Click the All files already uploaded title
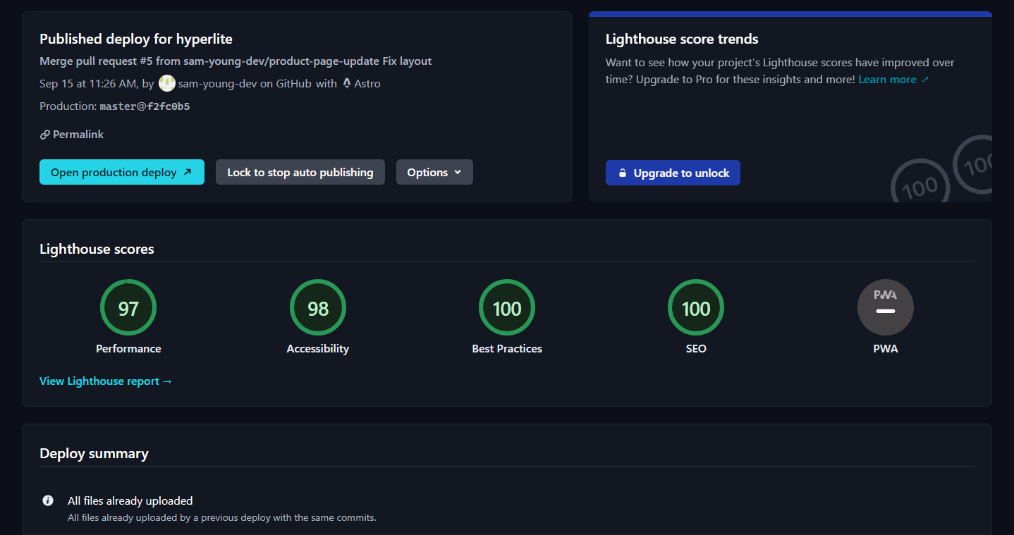 point(130,500)
